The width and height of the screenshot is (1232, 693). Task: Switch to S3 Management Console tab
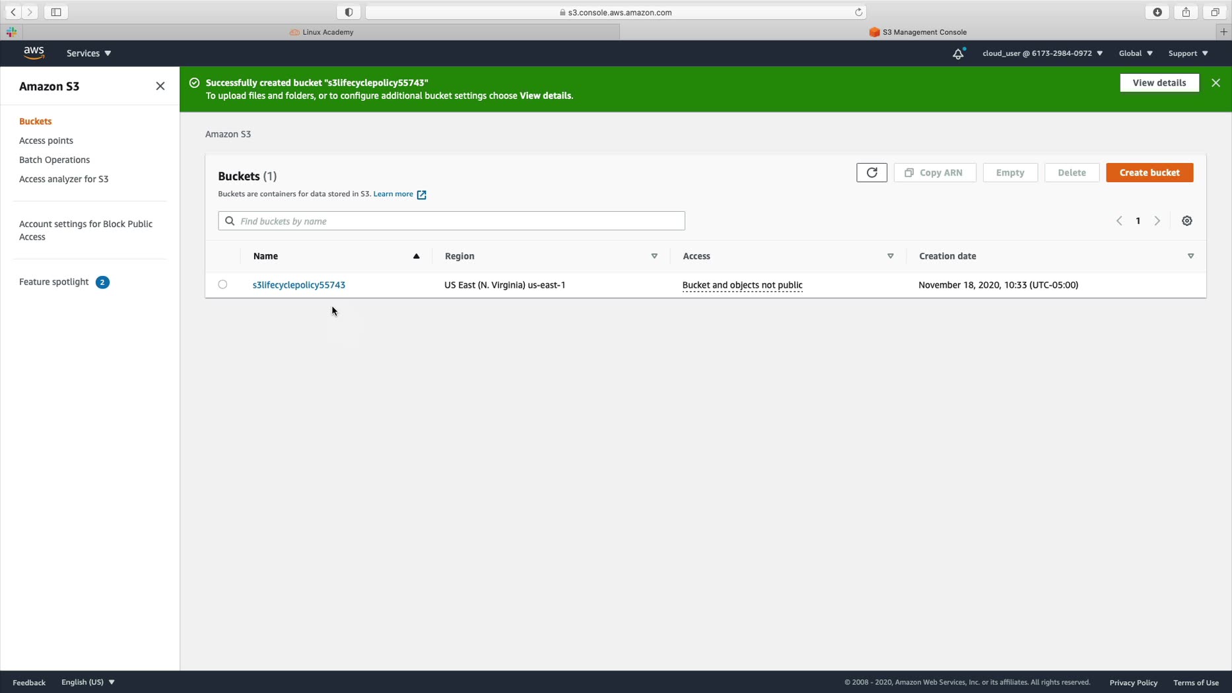point(918,32)
